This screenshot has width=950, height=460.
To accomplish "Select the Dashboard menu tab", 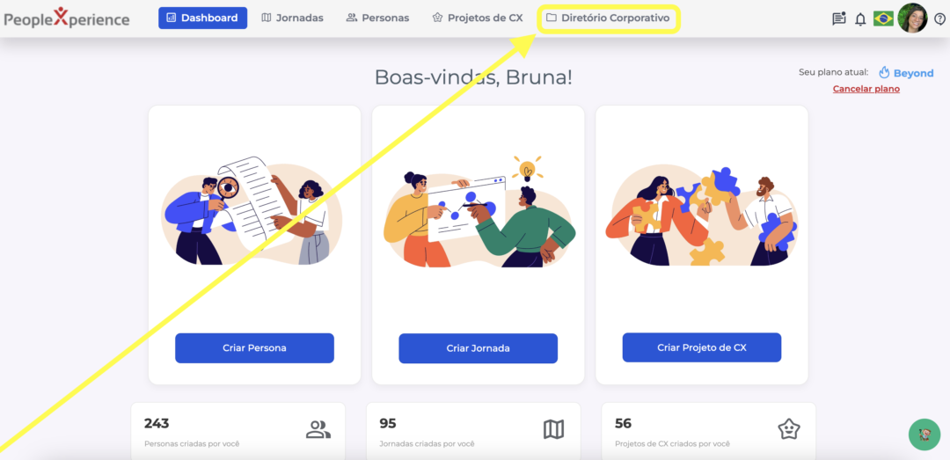I will [203, 18].
